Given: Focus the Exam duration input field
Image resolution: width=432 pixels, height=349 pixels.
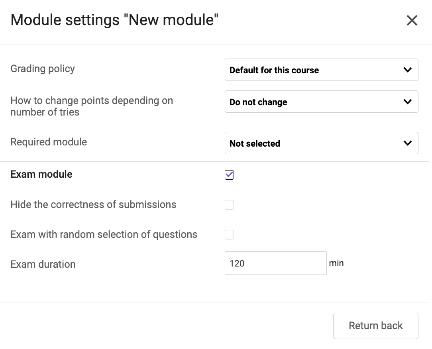Looking at the screenshot, I should pyautogui.click(x=275, y=263).
